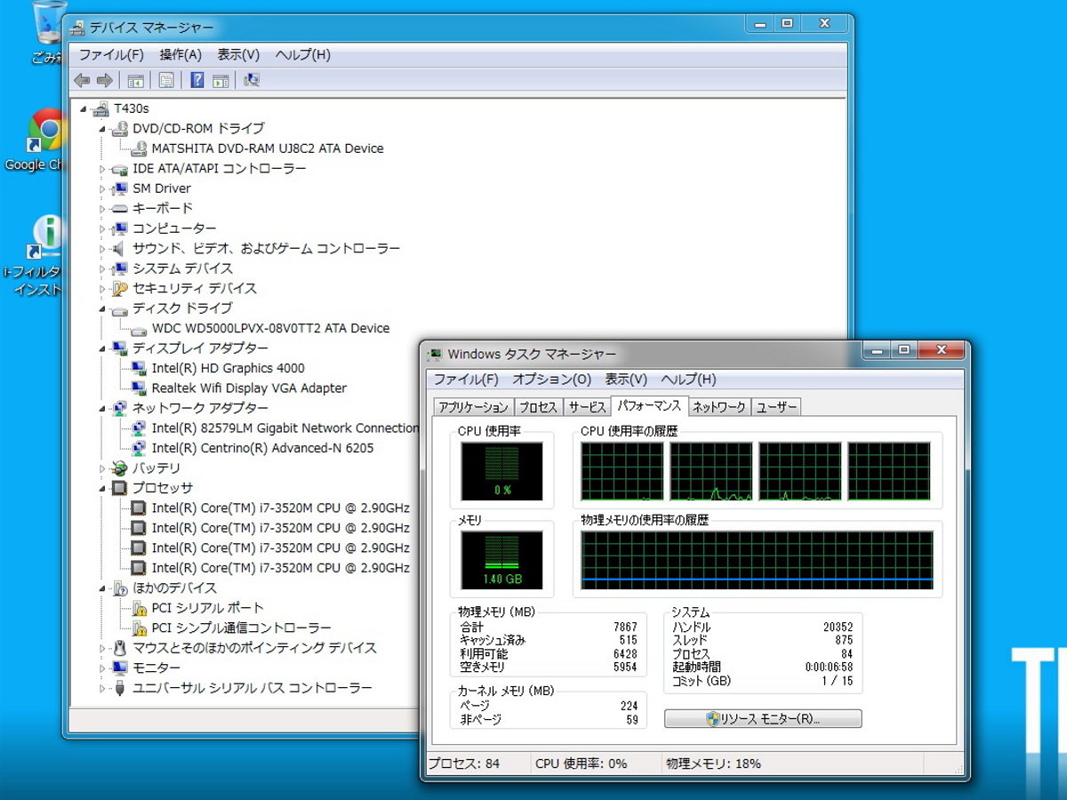Click the Properties sheet toolbar icon in Device Manager
1067x800 pixels.
click(166, 81)
